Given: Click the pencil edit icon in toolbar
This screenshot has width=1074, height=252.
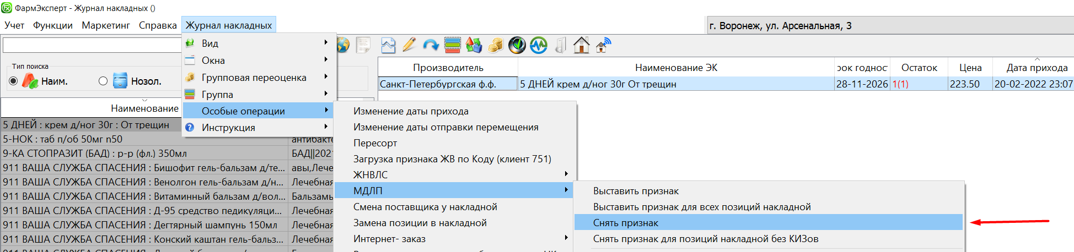Looking at the screenshot, I should [x=409, y=45].
